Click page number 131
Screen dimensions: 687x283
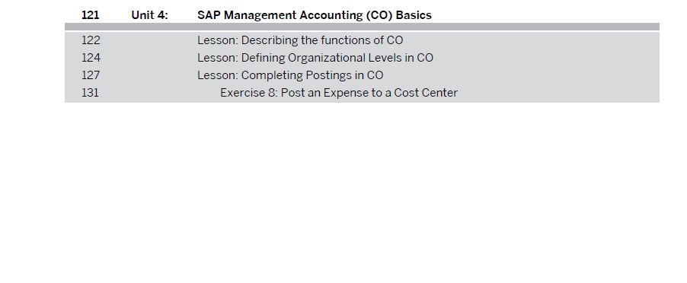click(91, 93)
